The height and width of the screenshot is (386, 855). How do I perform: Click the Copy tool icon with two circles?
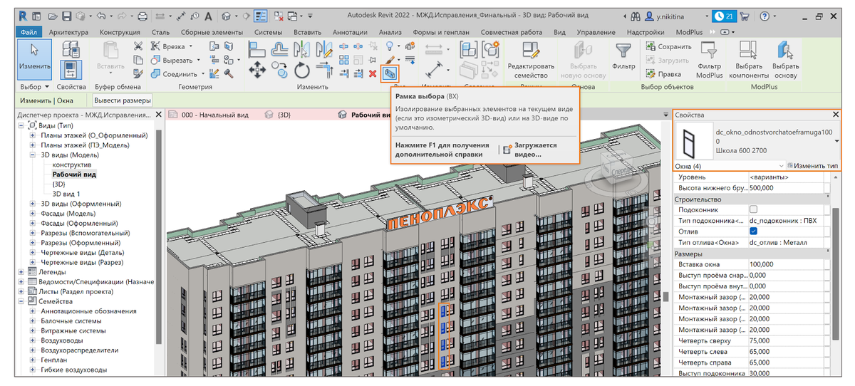point(280,70)
